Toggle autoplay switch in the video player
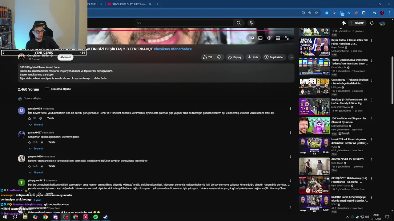The height and width of the screenshot is (221, 394). (252, 38)
